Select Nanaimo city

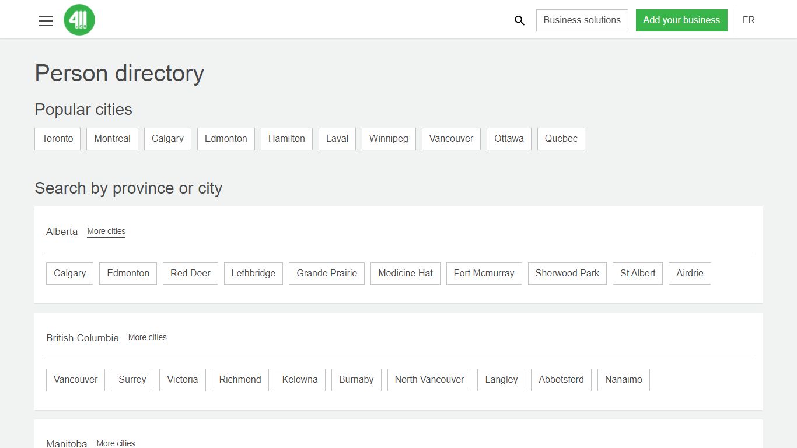624,380
